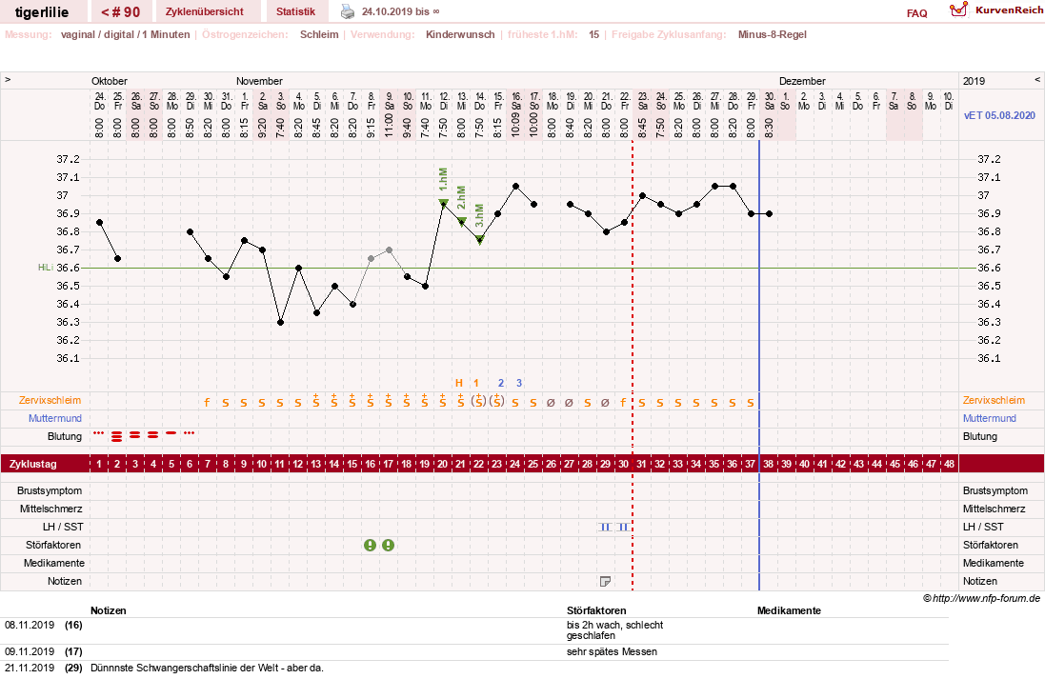The image size is (1045, 699).
Task: Click the tigerlilie username tab
Action: [x=42, y=12]
